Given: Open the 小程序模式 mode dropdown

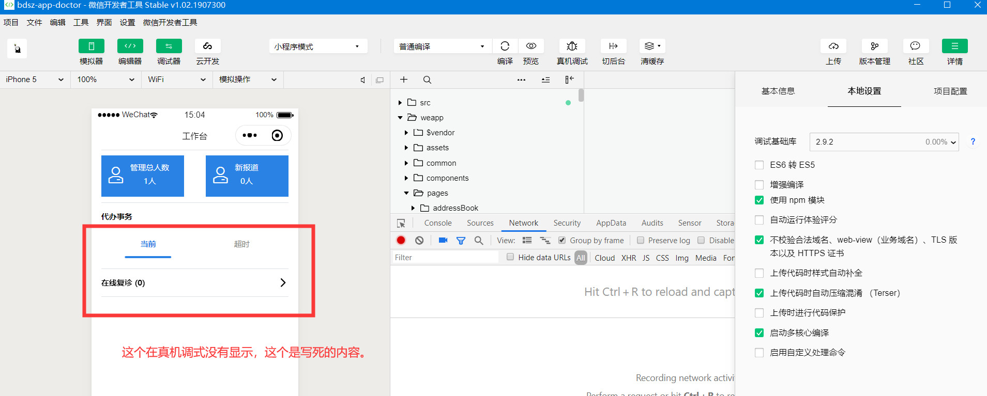Looking at the screenshot, I should point(318,46).
